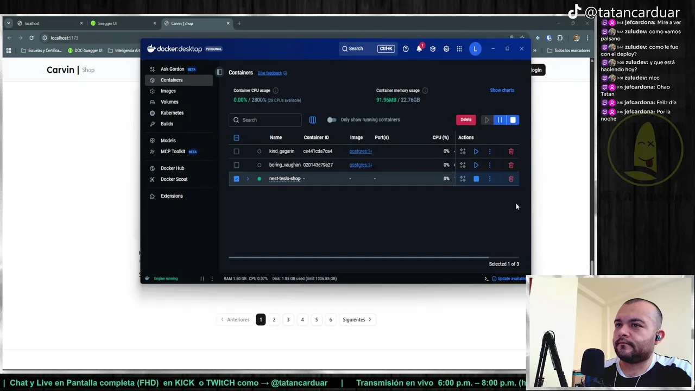The image size is (695, 391).
Task: Click the container table horizontal scrollbar
Action: coord(358,257)
